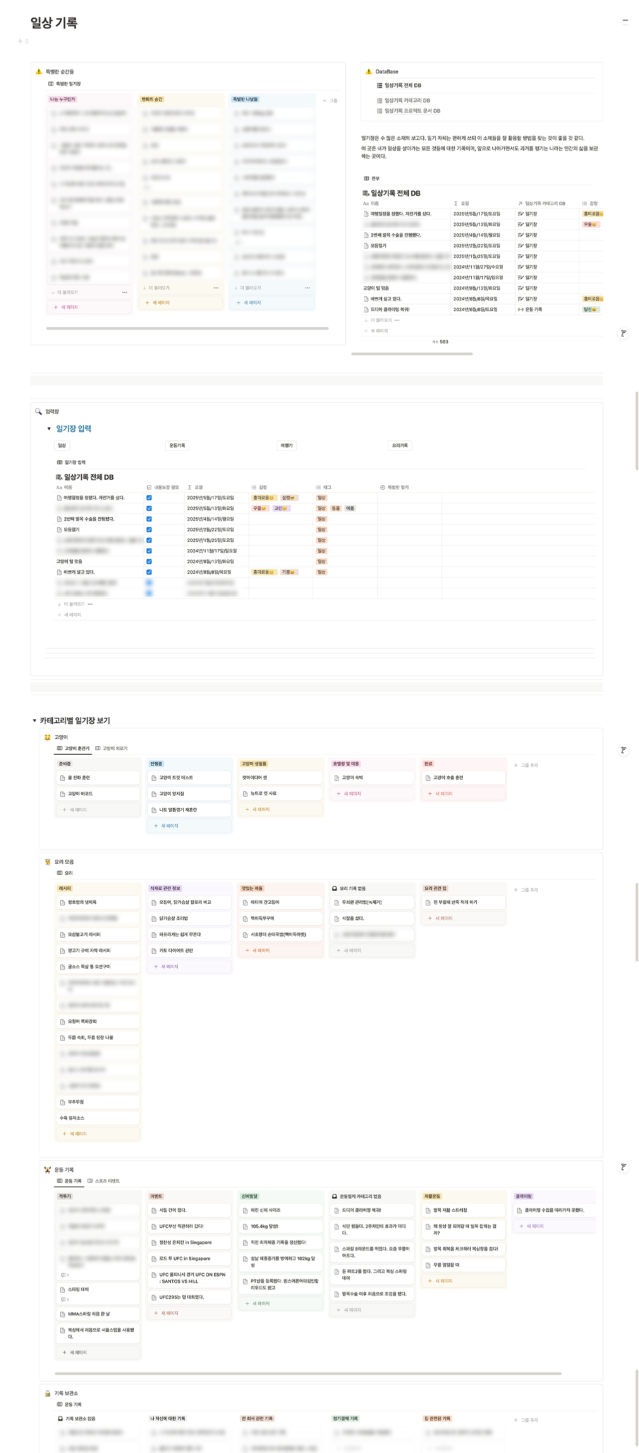Toggle checkbox for 바쁘게 살고 있다 row
Screen dimensions: 639x1453
point(149,572)
